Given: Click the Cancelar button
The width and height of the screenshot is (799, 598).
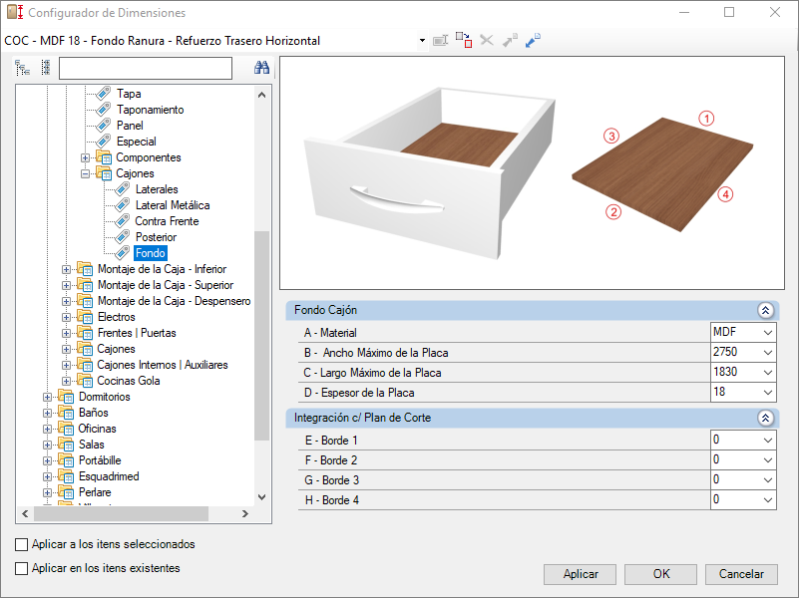Looking at the screenshot, I should [741, 574].
